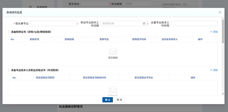Screen dimensions: 228x112
Task: Click the 是否本系统导入 column header
Action: point(170,39)
